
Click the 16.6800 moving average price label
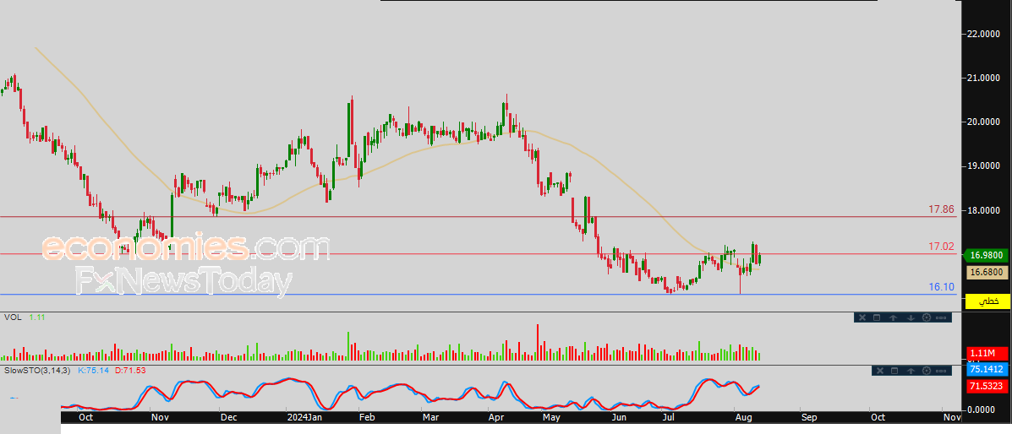987,272
